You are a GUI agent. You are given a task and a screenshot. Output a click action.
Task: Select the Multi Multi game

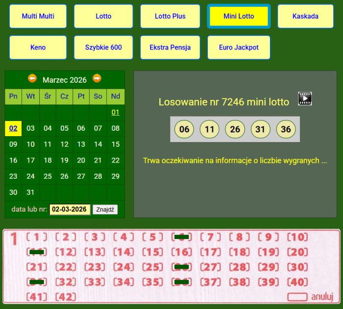[x=38, y=16]
